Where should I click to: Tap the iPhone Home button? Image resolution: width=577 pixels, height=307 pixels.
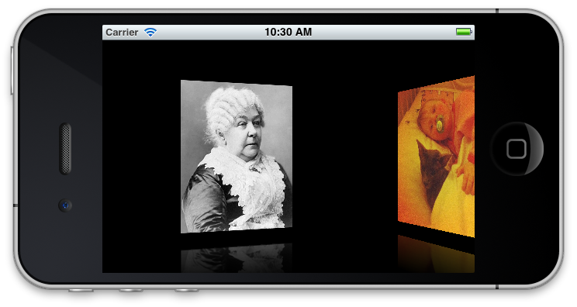click(517, 149)
